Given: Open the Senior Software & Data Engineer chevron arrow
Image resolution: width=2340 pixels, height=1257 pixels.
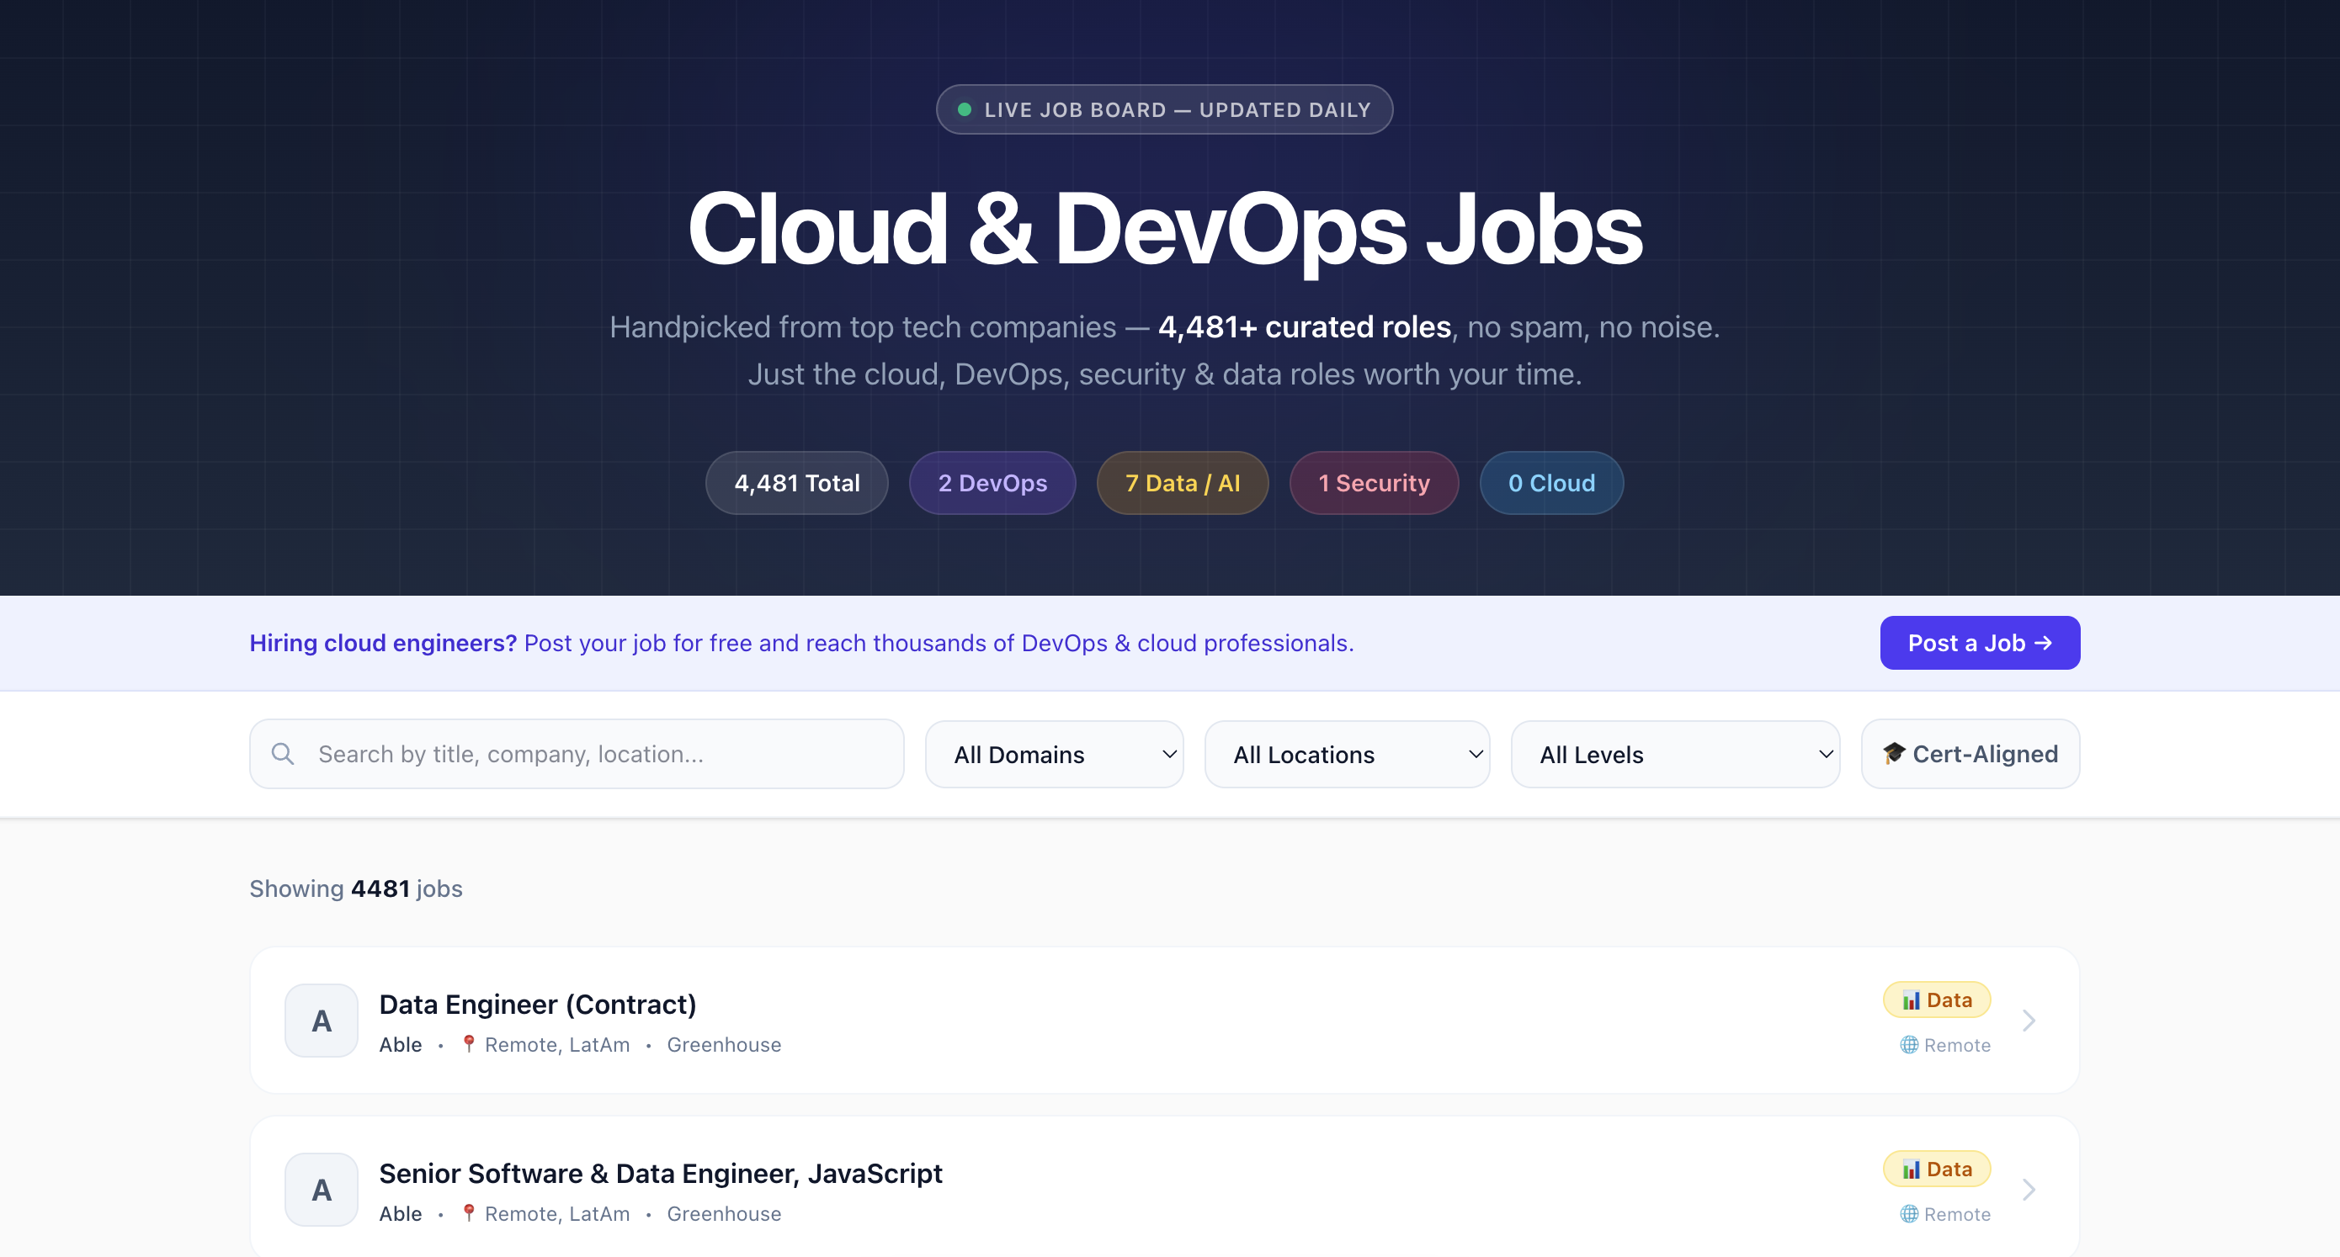Looking at the screenshot, I should [2029, 1190].
